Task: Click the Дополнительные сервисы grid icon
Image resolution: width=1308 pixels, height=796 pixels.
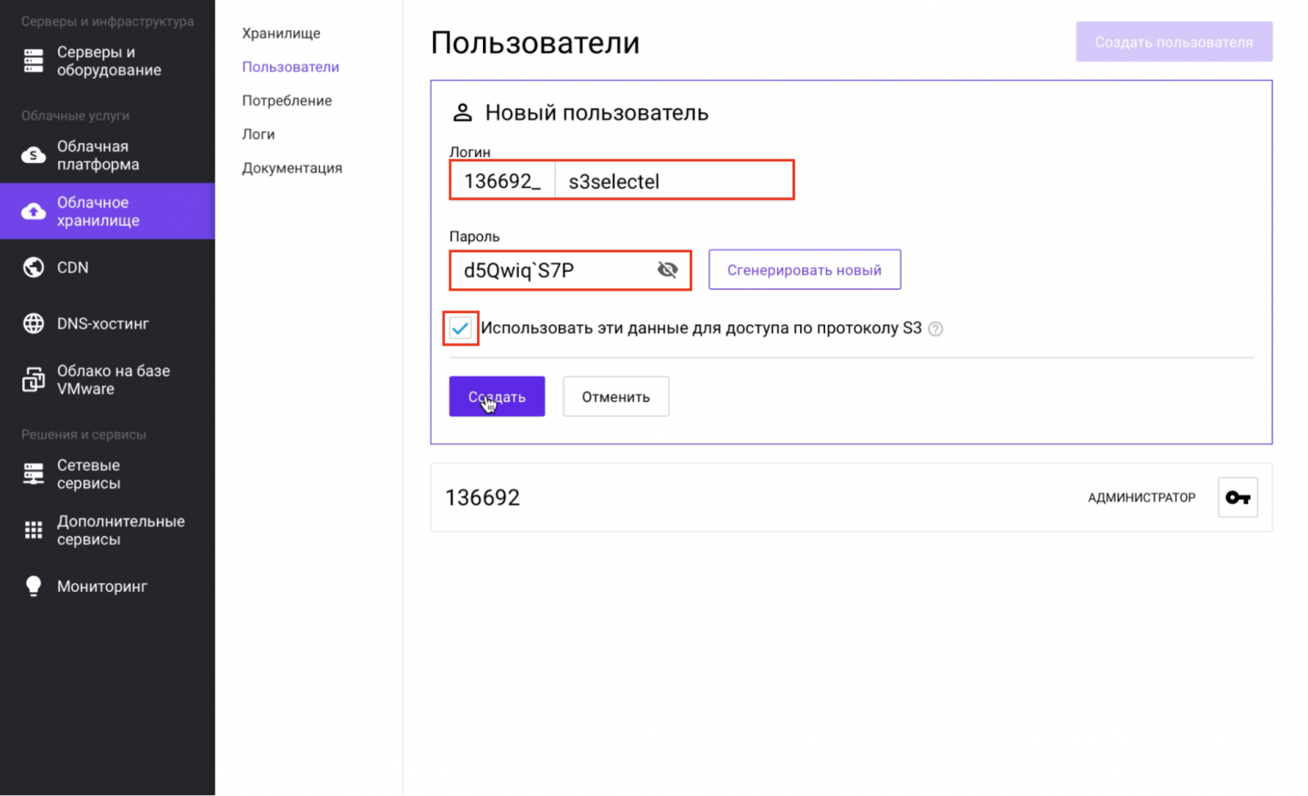Action: click(x=33, y=530)
